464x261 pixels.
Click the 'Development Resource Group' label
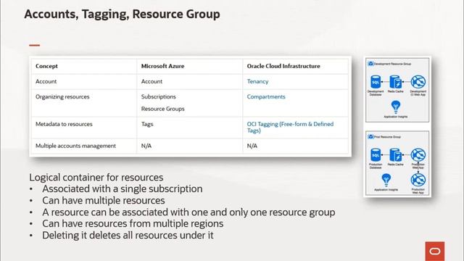pos(392,64)
